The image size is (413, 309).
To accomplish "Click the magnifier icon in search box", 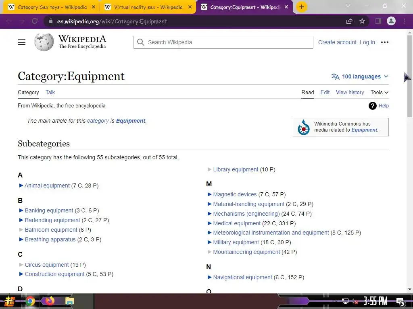I will coord(141,42).
